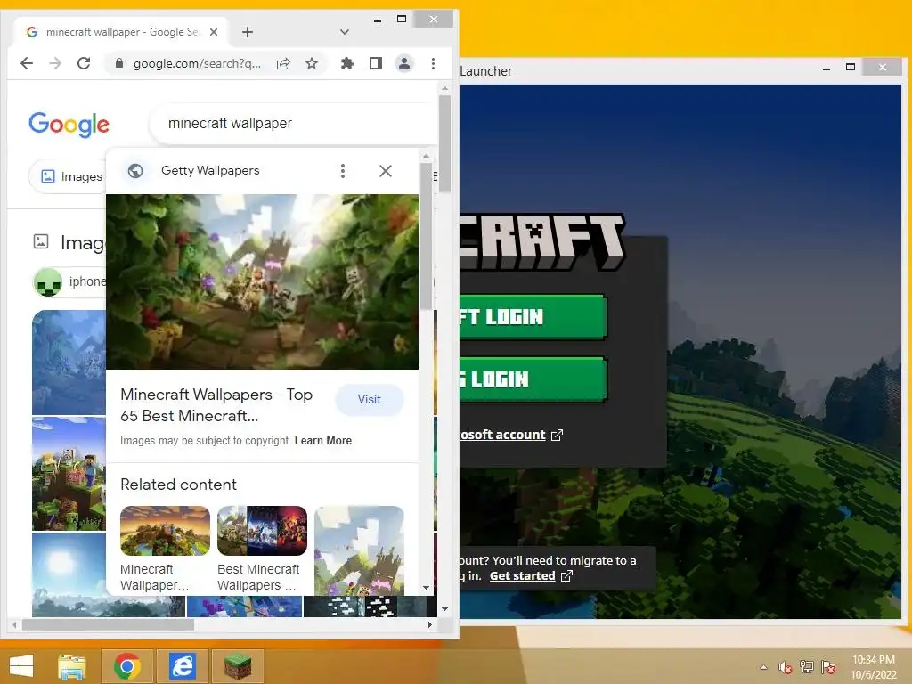Maximize the Minecraft Launcher window
Screen dimensions: 912x684
(x=851, y=68)
